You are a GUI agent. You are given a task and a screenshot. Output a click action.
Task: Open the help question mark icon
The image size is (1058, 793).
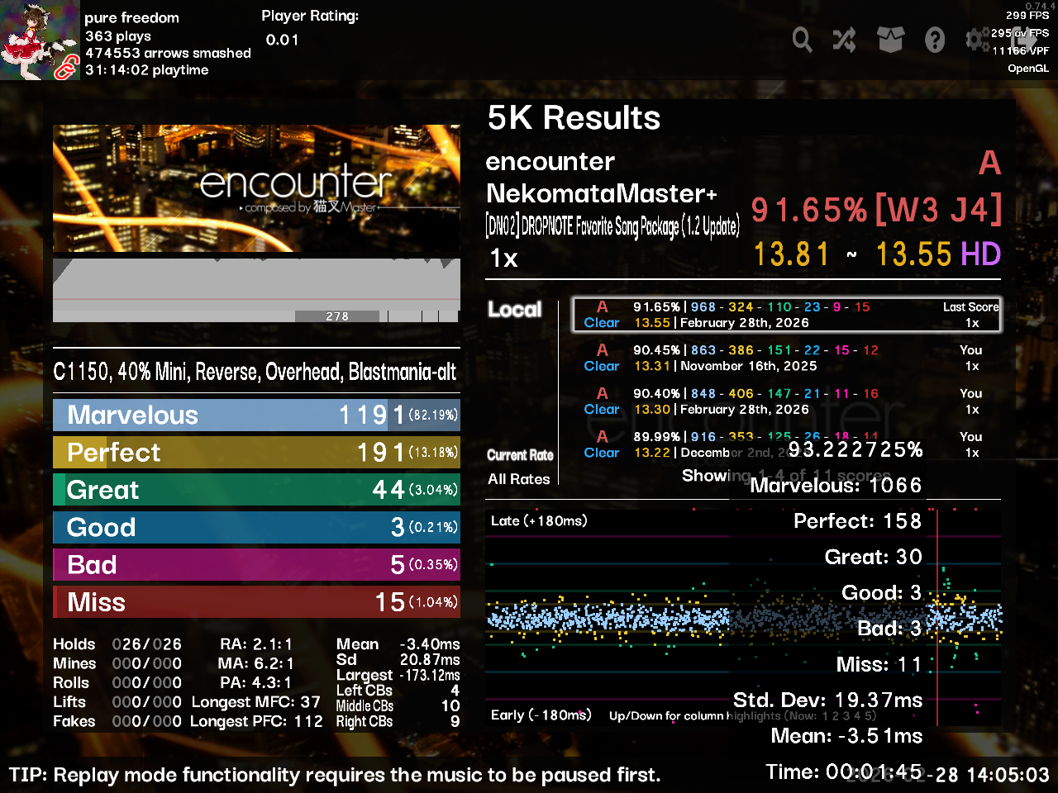point(935,39)
